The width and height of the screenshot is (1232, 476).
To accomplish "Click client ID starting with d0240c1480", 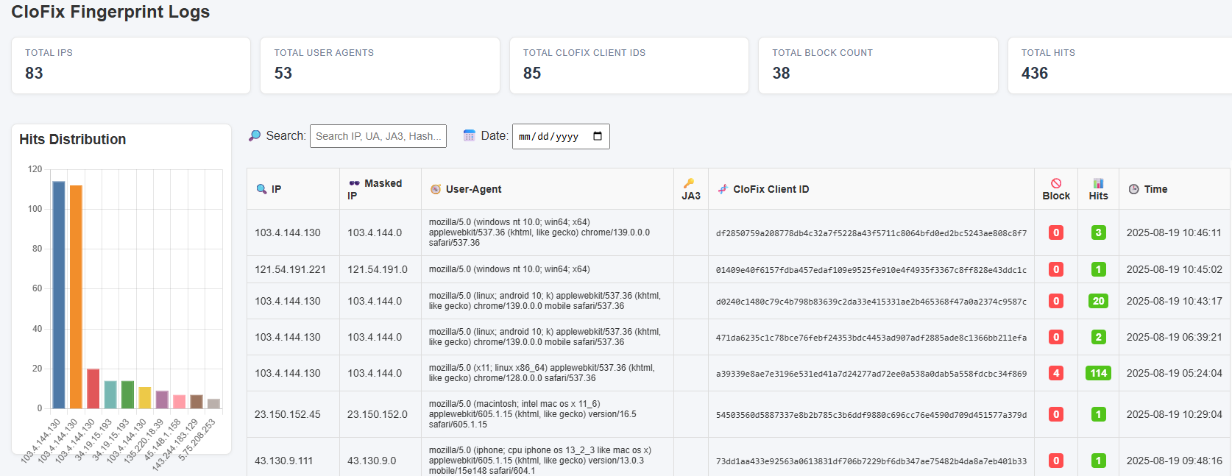I will click(871, 302).
